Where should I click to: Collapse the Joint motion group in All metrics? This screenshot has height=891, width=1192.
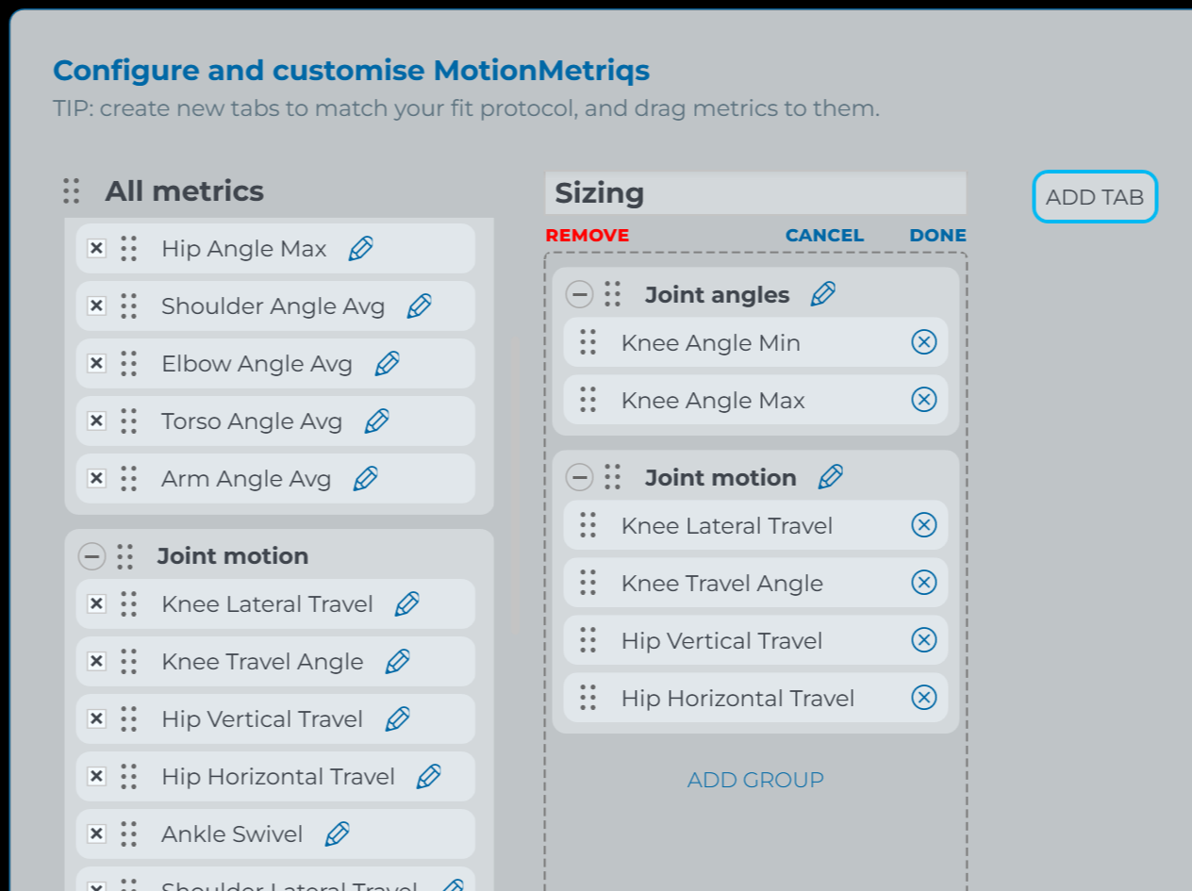coord(91,556)
